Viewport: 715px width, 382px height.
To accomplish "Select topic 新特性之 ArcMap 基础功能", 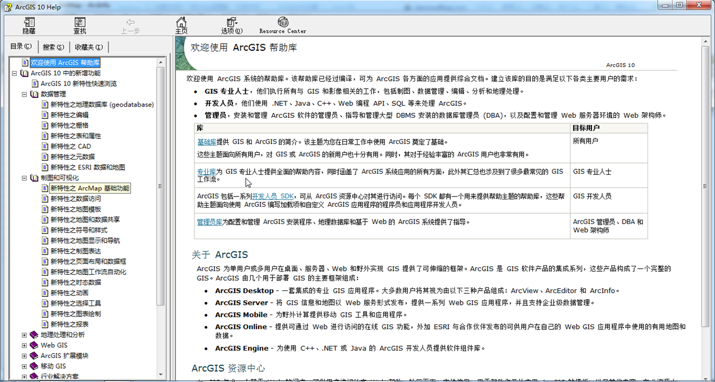I will (90, 188).
